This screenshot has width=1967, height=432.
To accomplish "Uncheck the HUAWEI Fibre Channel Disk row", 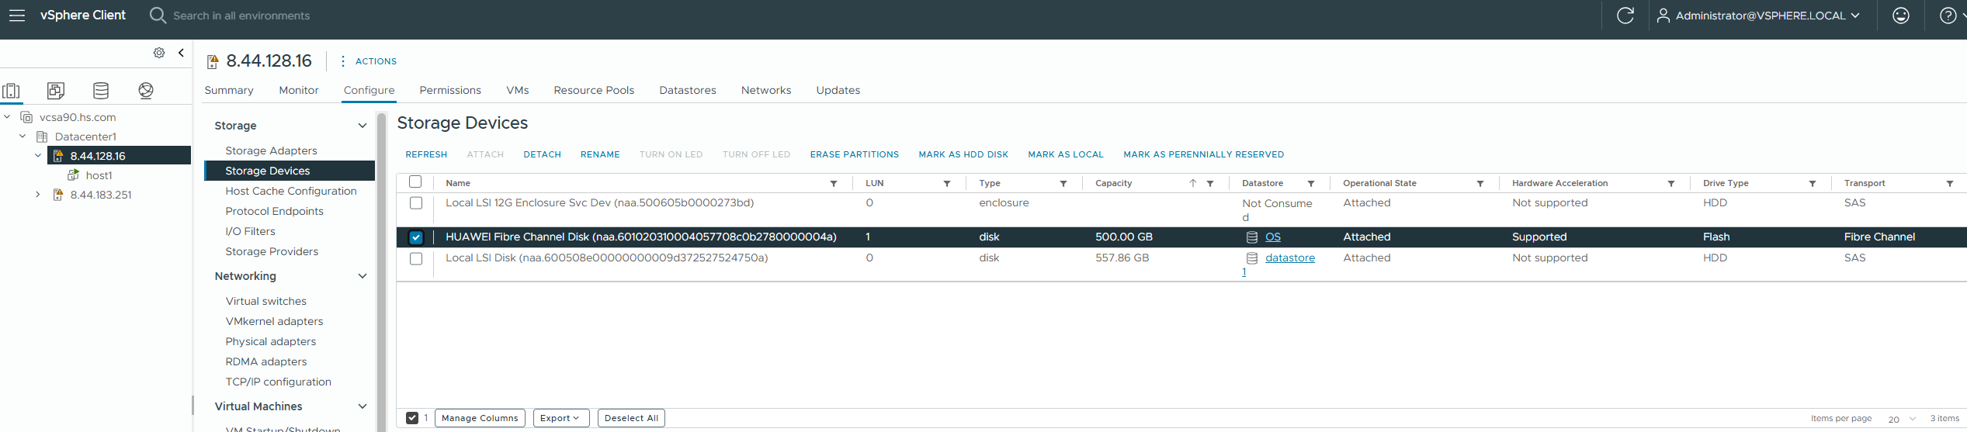I will pyautogui.click(x=416, y=237).
